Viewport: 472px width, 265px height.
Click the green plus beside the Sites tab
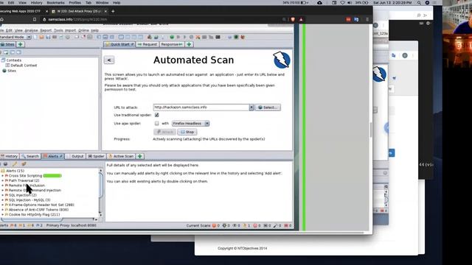(20, 44)
